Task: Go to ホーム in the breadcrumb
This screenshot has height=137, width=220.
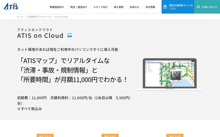Action: [20, 17]
